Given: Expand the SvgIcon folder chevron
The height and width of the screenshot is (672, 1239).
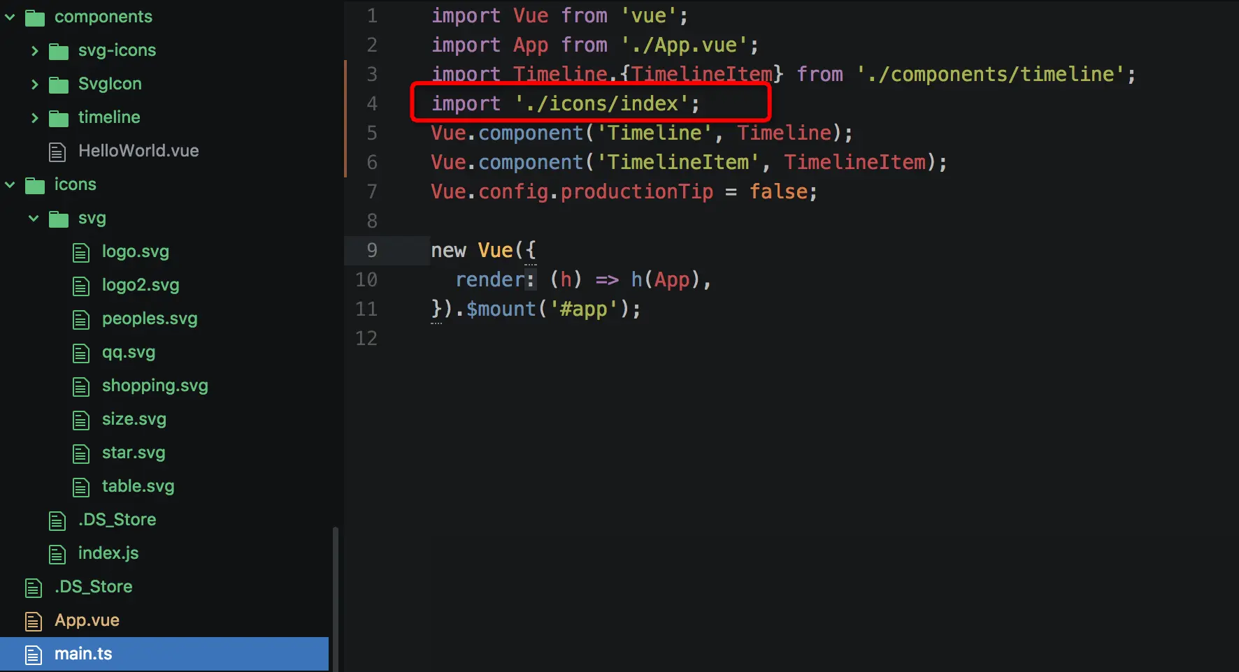Looking at the screenshot, I should click(34, 84).
